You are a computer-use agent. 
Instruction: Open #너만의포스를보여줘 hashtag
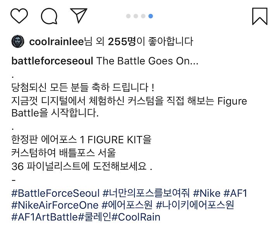[x=146, y=193]
